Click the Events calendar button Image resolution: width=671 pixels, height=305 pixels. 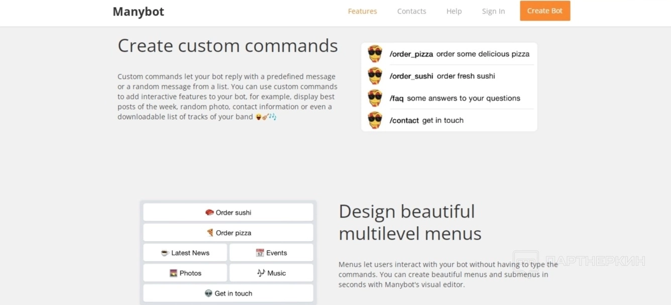pyautogui.click(x=271, y=253)
